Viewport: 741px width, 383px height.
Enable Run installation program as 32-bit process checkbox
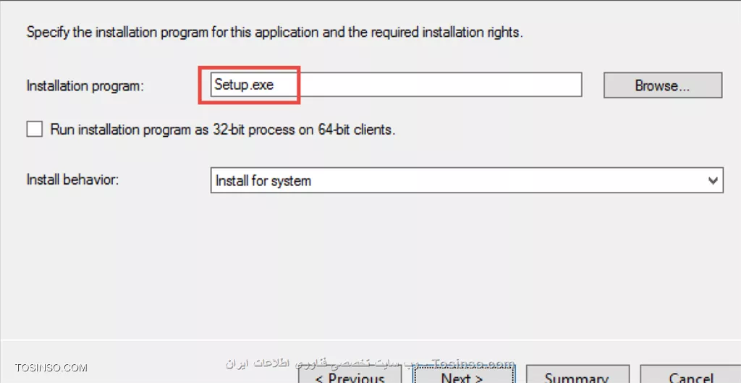34,129
